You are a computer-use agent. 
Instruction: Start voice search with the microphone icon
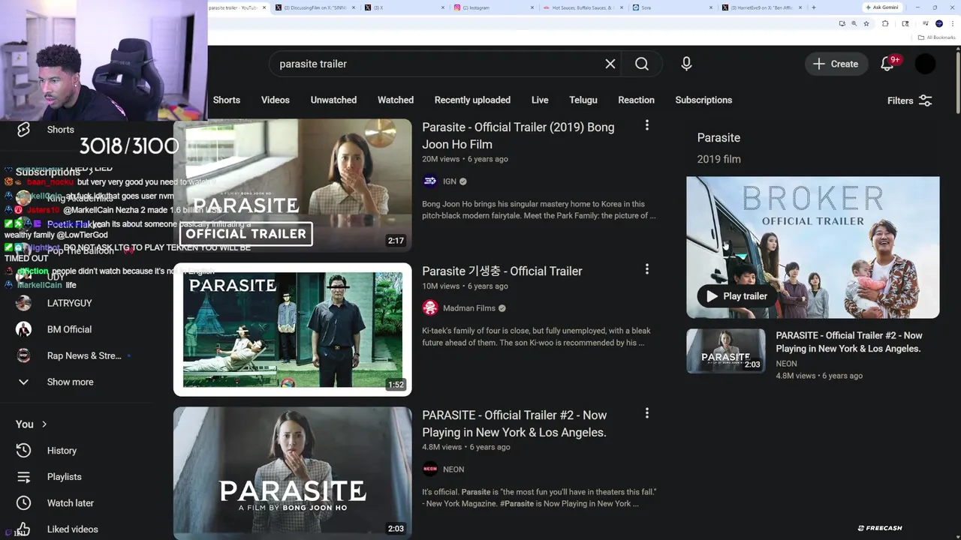[686, 64]
